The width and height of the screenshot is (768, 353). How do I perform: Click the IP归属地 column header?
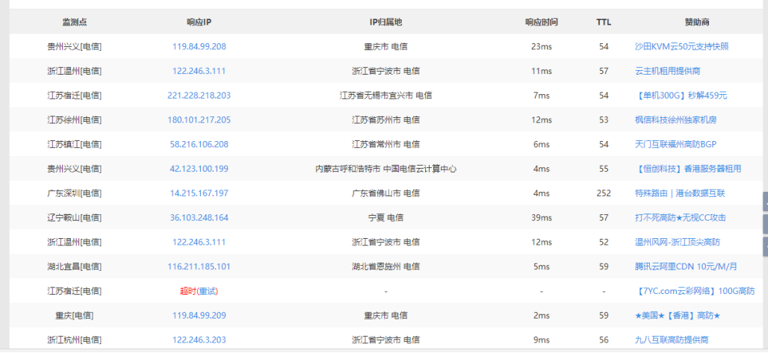coord(385,22)
